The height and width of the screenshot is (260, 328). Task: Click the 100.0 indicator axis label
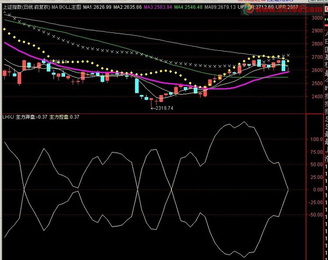tap(317, 139)
